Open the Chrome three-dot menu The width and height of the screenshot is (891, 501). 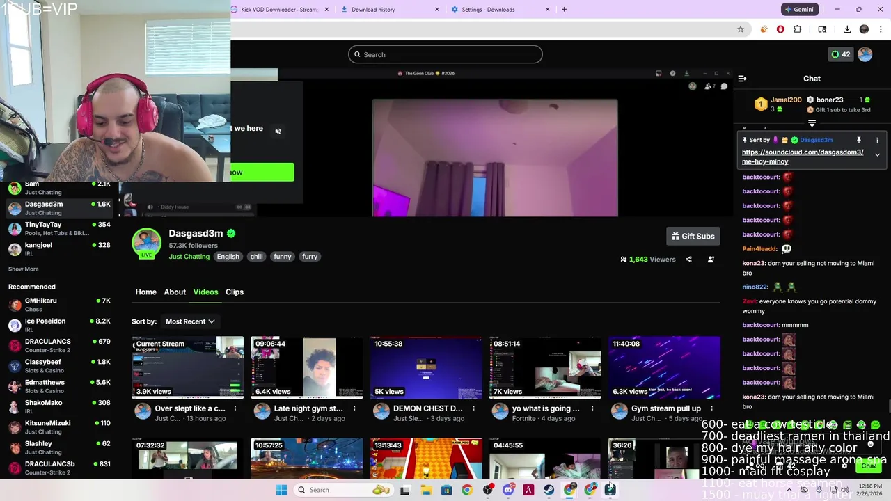881,29
